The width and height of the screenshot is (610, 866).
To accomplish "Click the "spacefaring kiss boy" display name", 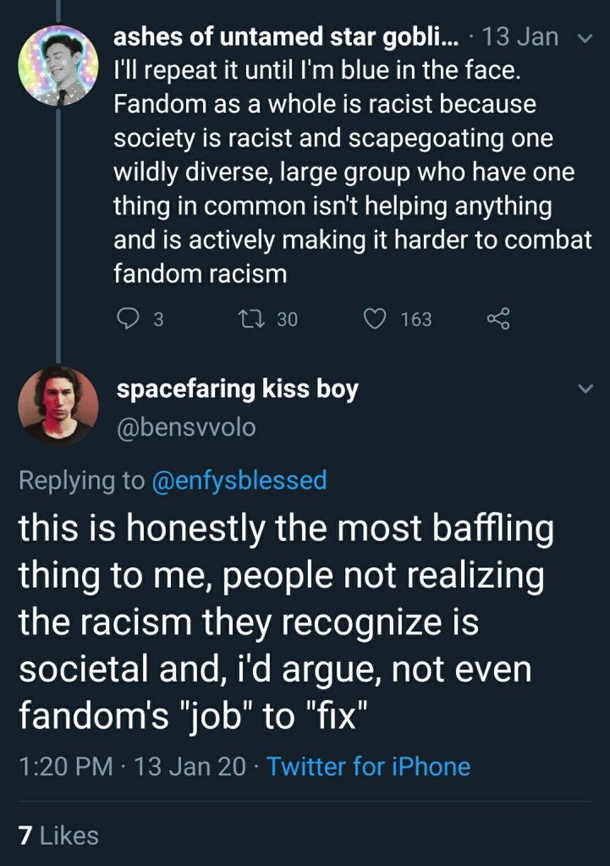I will [237, 389].
